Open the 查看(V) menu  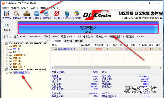(44, 8)
